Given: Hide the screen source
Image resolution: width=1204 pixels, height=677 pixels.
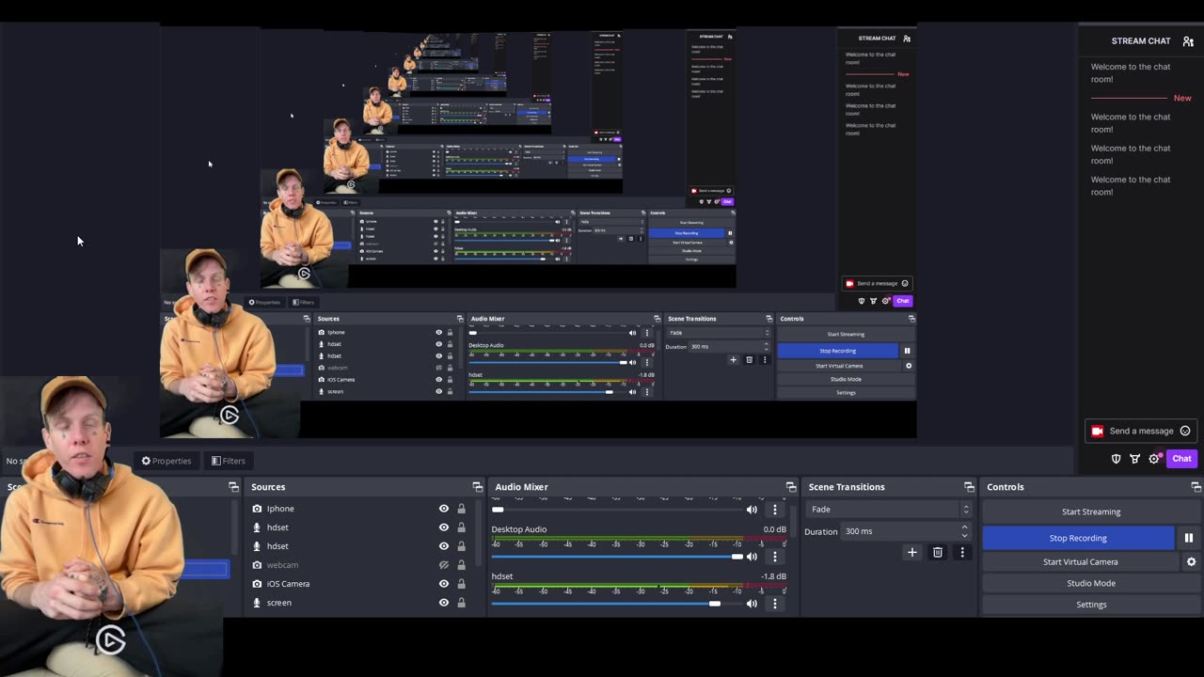Looking at the screenshot, I should (444, 603).
